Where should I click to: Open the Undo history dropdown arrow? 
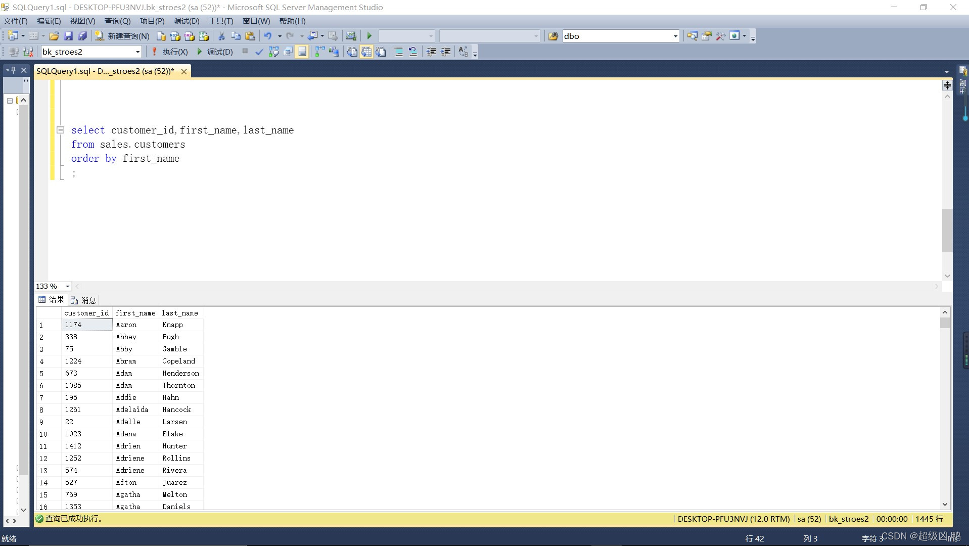point(280,36)
